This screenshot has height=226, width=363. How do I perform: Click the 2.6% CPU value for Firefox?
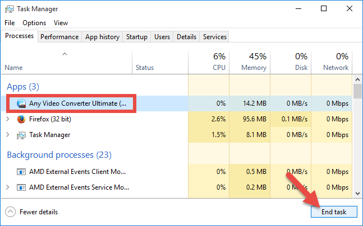pos(219,119)
